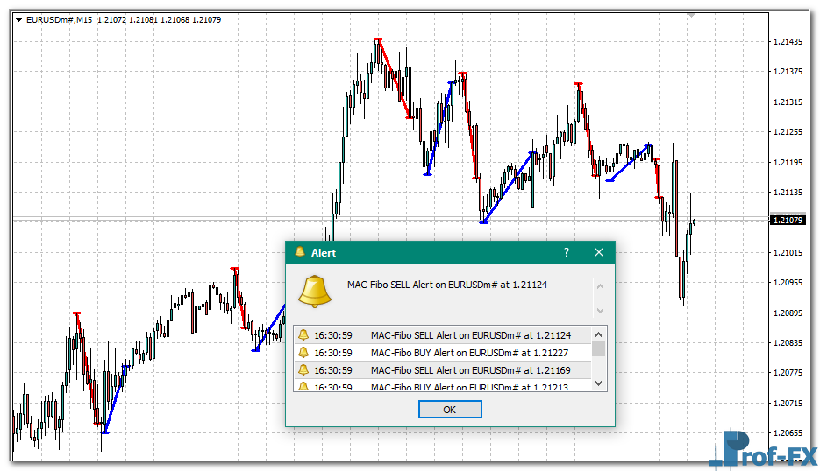Click bell icon of BUY alert at 1.21213 row
Viewport: 820px width, 471px height.
point(303,386)
